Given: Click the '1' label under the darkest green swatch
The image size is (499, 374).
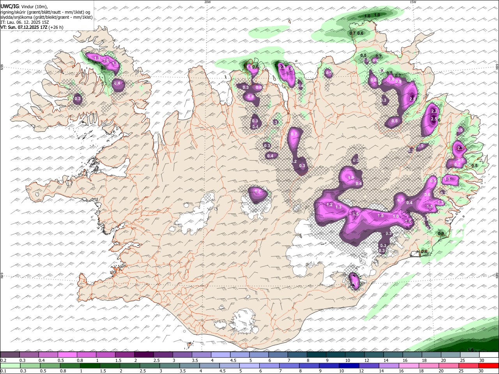Looking at the screenshot, I should point(81,371).
